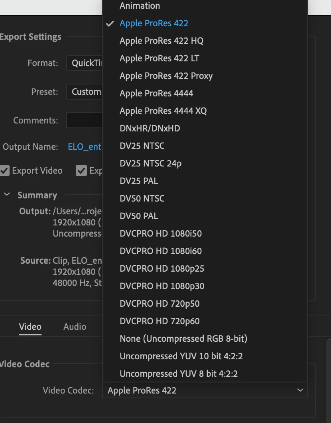Screen dimensions: 331x423
Task: Pick DVCPRO HD 1080i50
Action: [205, 234]
